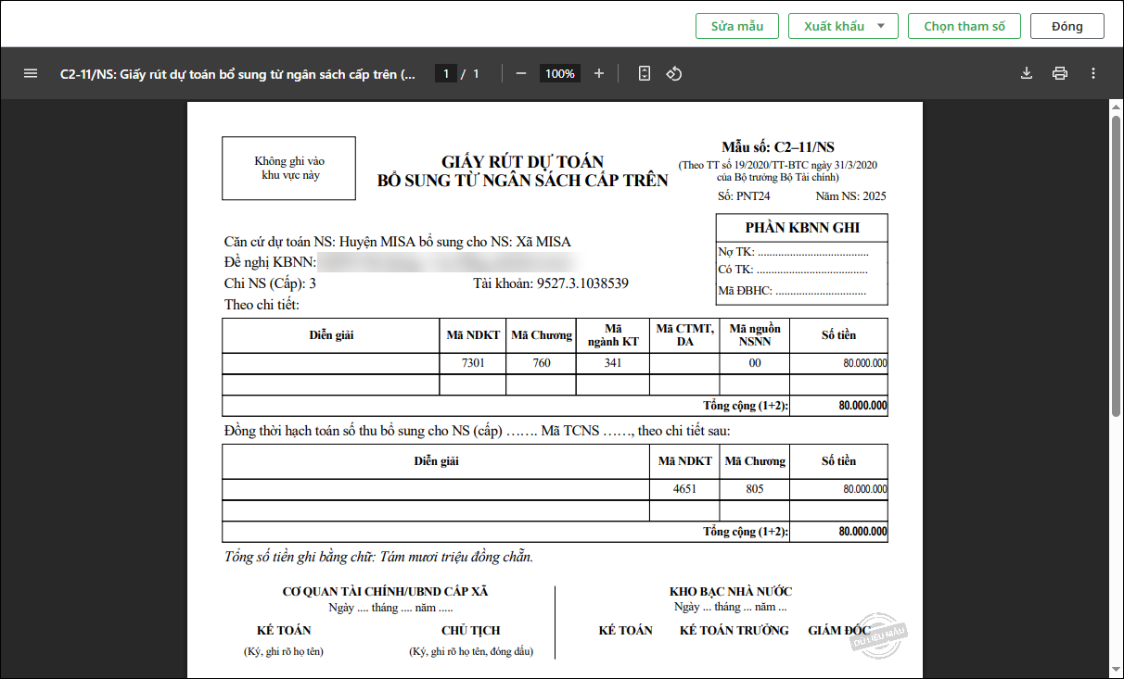Click the account number 9527.3.1038539
Screen dimensions: 1124x679
coord(582,283)
